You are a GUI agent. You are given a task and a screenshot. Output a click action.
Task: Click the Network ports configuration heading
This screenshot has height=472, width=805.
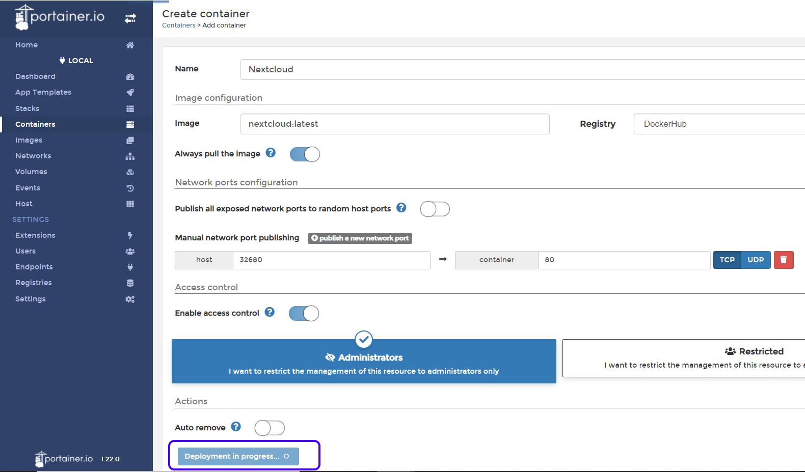click(x=236, y=182)
